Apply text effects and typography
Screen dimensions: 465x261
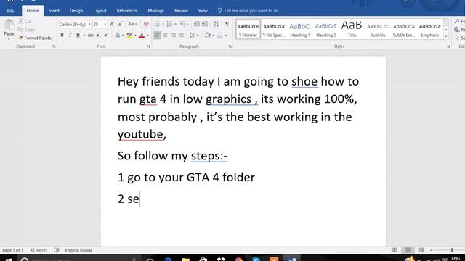[x=118, y=36]
